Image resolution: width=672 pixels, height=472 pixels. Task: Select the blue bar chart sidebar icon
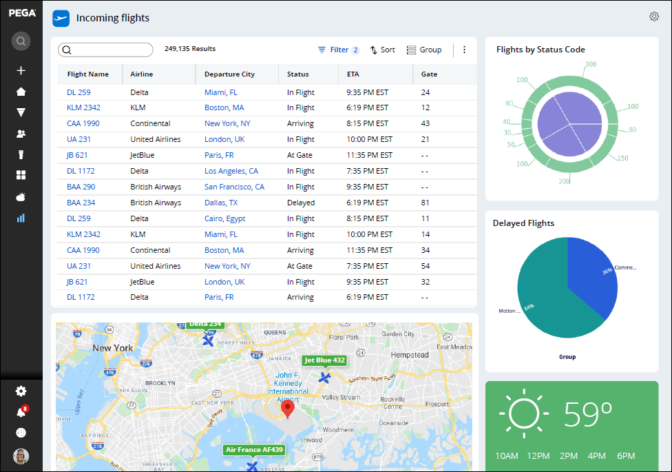pos(21,218)
